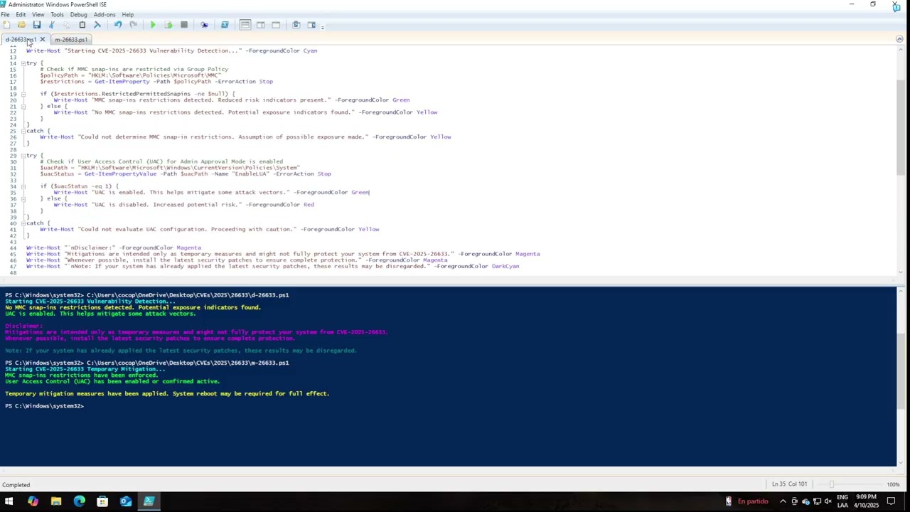Screen dimensions: 910x512
Task: Collapse the catch block at line 25
Action: (23, 131)
